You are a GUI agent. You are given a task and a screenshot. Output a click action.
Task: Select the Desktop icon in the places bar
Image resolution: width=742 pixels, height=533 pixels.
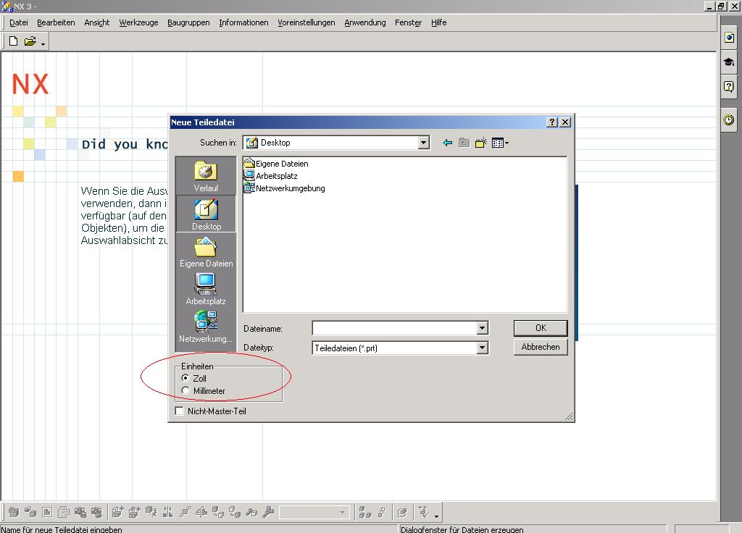206,212
